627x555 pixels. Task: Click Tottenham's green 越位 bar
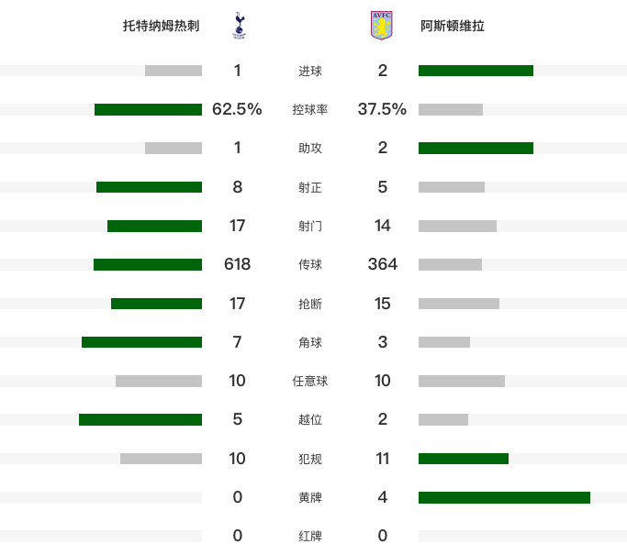tap(140, 419)
